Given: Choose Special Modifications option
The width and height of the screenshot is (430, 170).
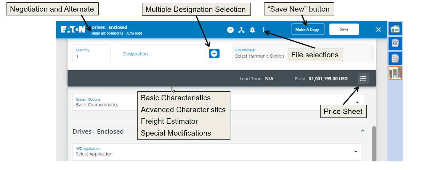Looking at the screenshot, I should point(176,133).
